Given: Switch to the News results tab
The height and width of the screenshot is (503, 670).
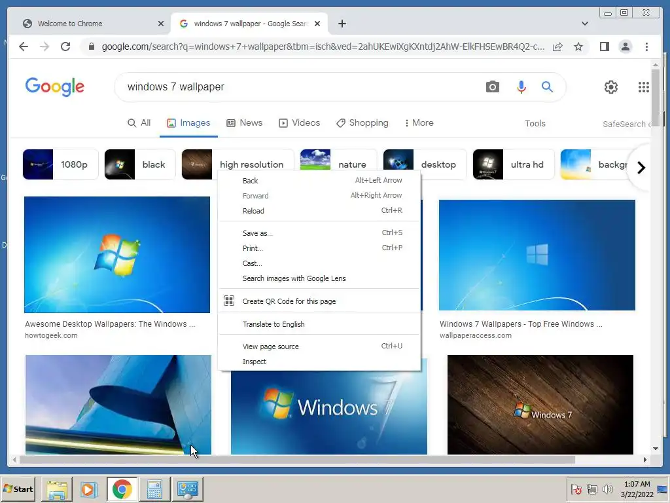Looking at the screenshot, I should click(x=245, y=122).
